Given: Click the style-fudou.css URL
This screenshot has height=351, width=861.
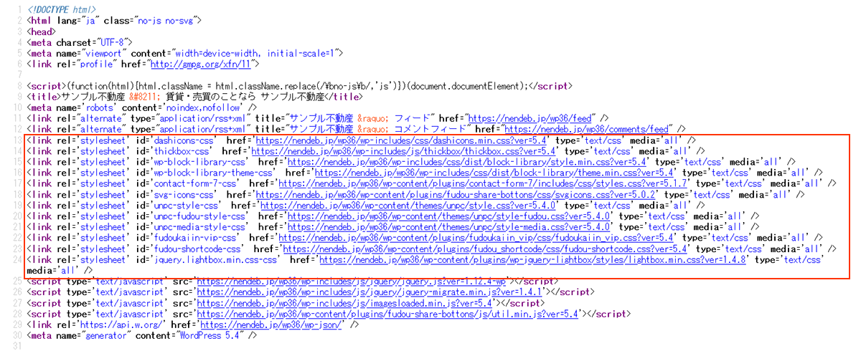Looking at the screenshot, I should pyautogui.click(x=448, y=216).
